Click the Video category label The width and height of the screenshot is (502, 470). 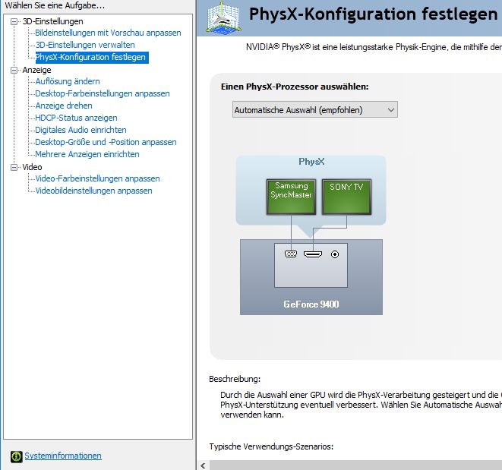coord(33,167)
